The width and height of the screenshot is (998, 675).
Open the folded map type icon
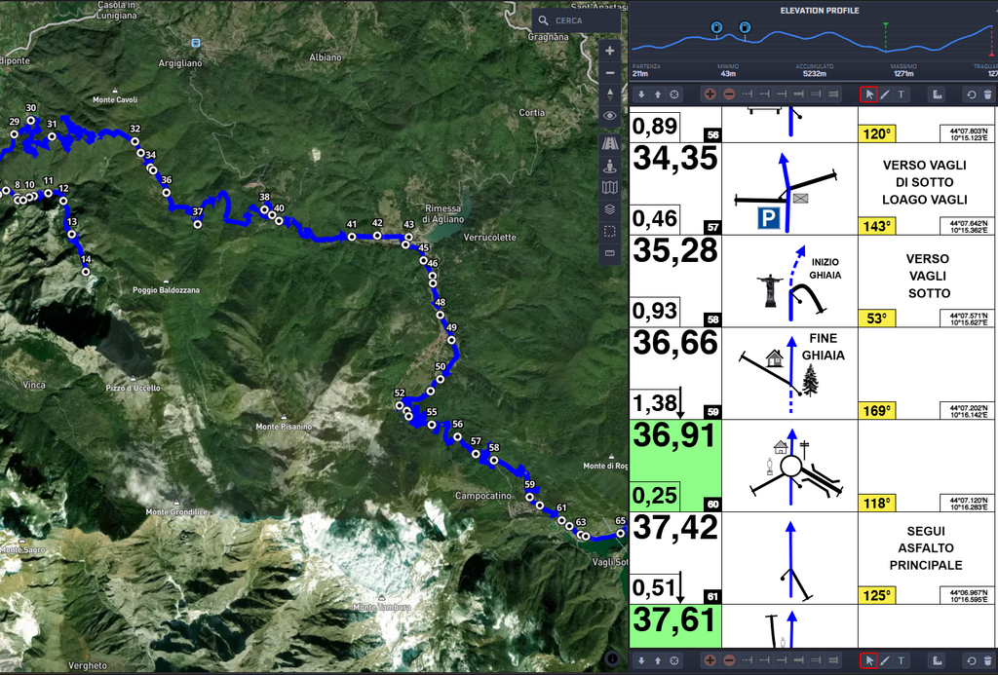point(609,187)
